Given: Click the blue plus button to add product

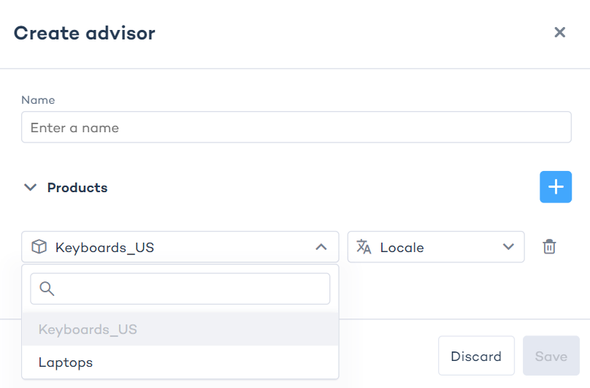Looking at the screenshot, I should click(x=555, y=187).
